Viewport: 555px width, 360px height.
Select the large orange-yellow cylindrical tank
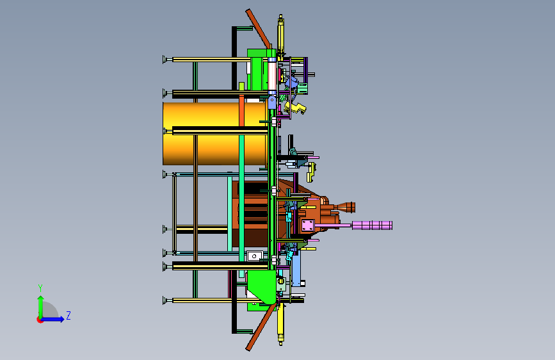(x=214, y=134)
